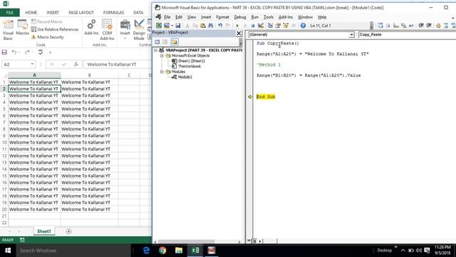Open the Insert UserForm dropdown arrow
The image size is (456, 257).
[172, 26]
